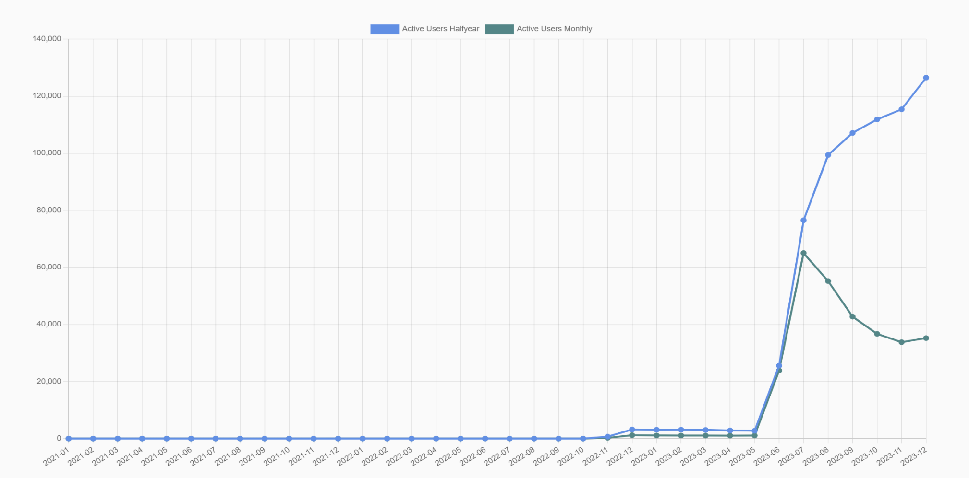Select the Monthly point at 2023-11
The width and height of the screenshot is (969, 478).
901,342
